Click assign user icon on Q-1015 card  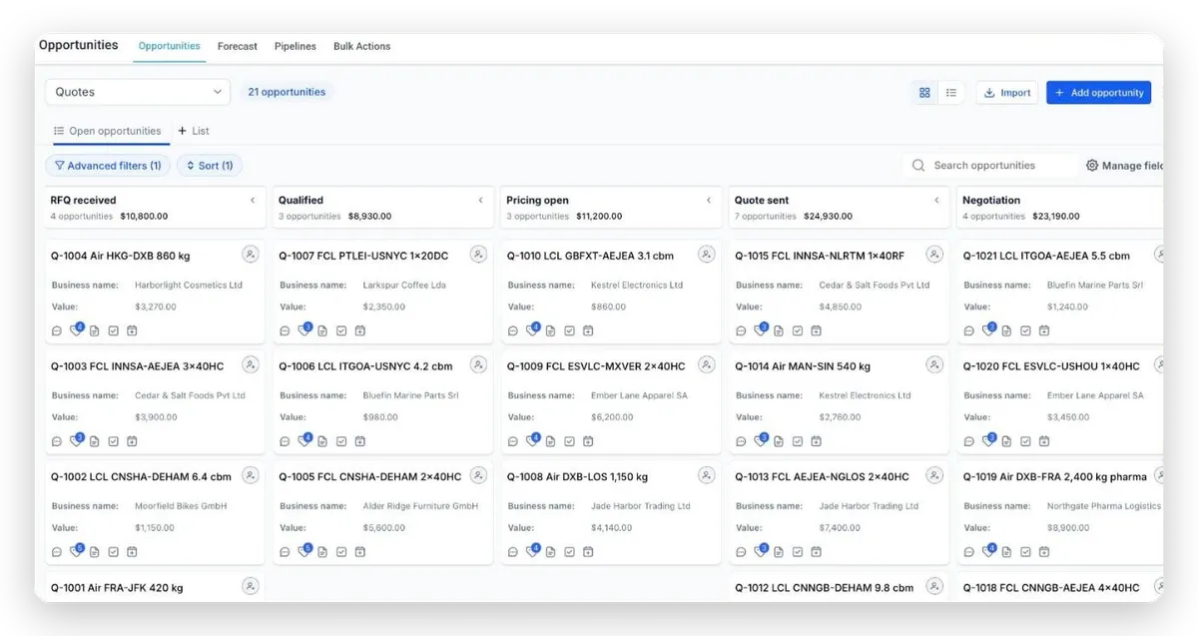tap(934, 255)
